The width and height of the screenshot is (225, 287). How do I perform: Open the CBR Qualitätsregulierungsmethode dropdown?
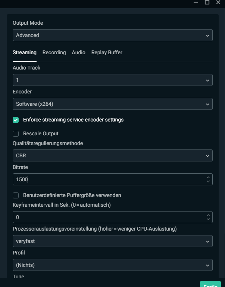point(112,155)
